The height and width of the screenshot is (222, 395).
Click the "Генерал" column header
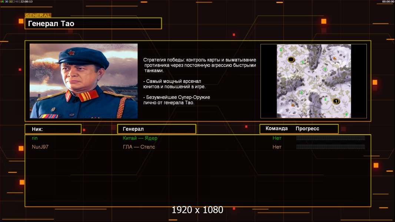[157, 129]
